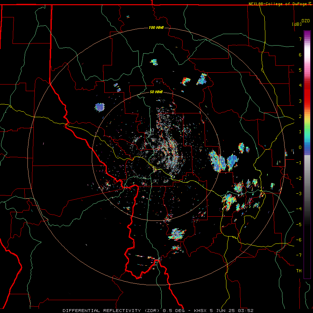The image size is (313, 313).
Task: Click the 3 dB red scale marker
Action: (x=300, y=101)
